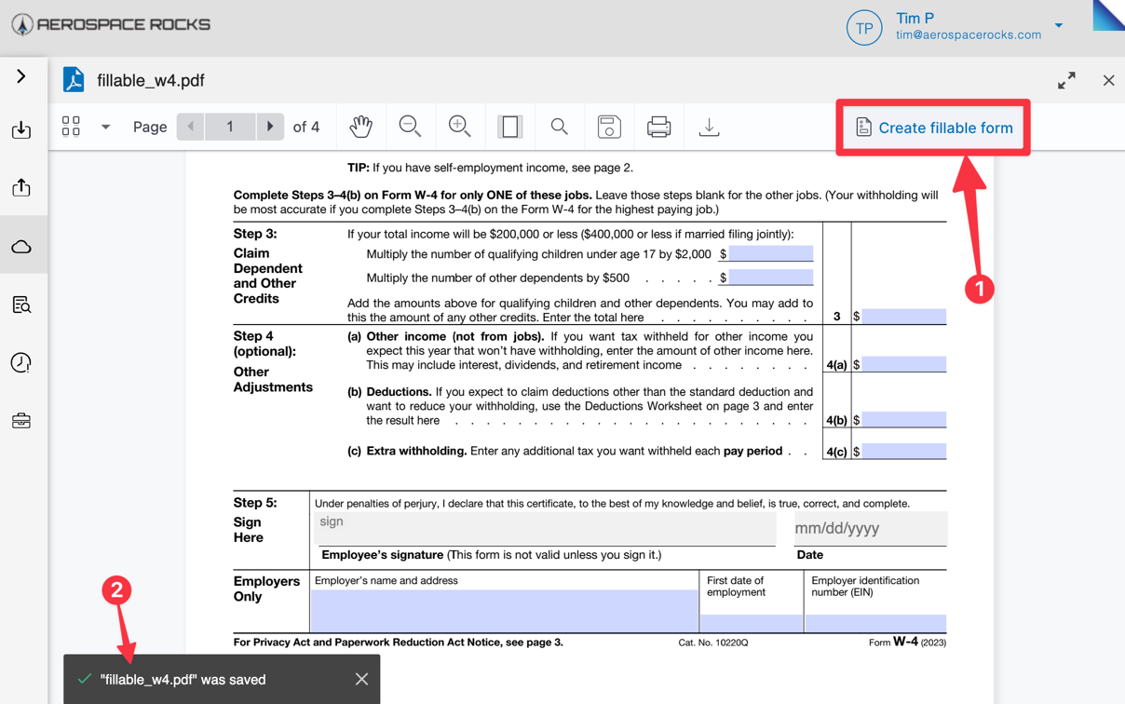The width and height of the screenshot is (1125, 704).
Task: Open the Tim P account dropdown arrow
Action: [1059, 26]
